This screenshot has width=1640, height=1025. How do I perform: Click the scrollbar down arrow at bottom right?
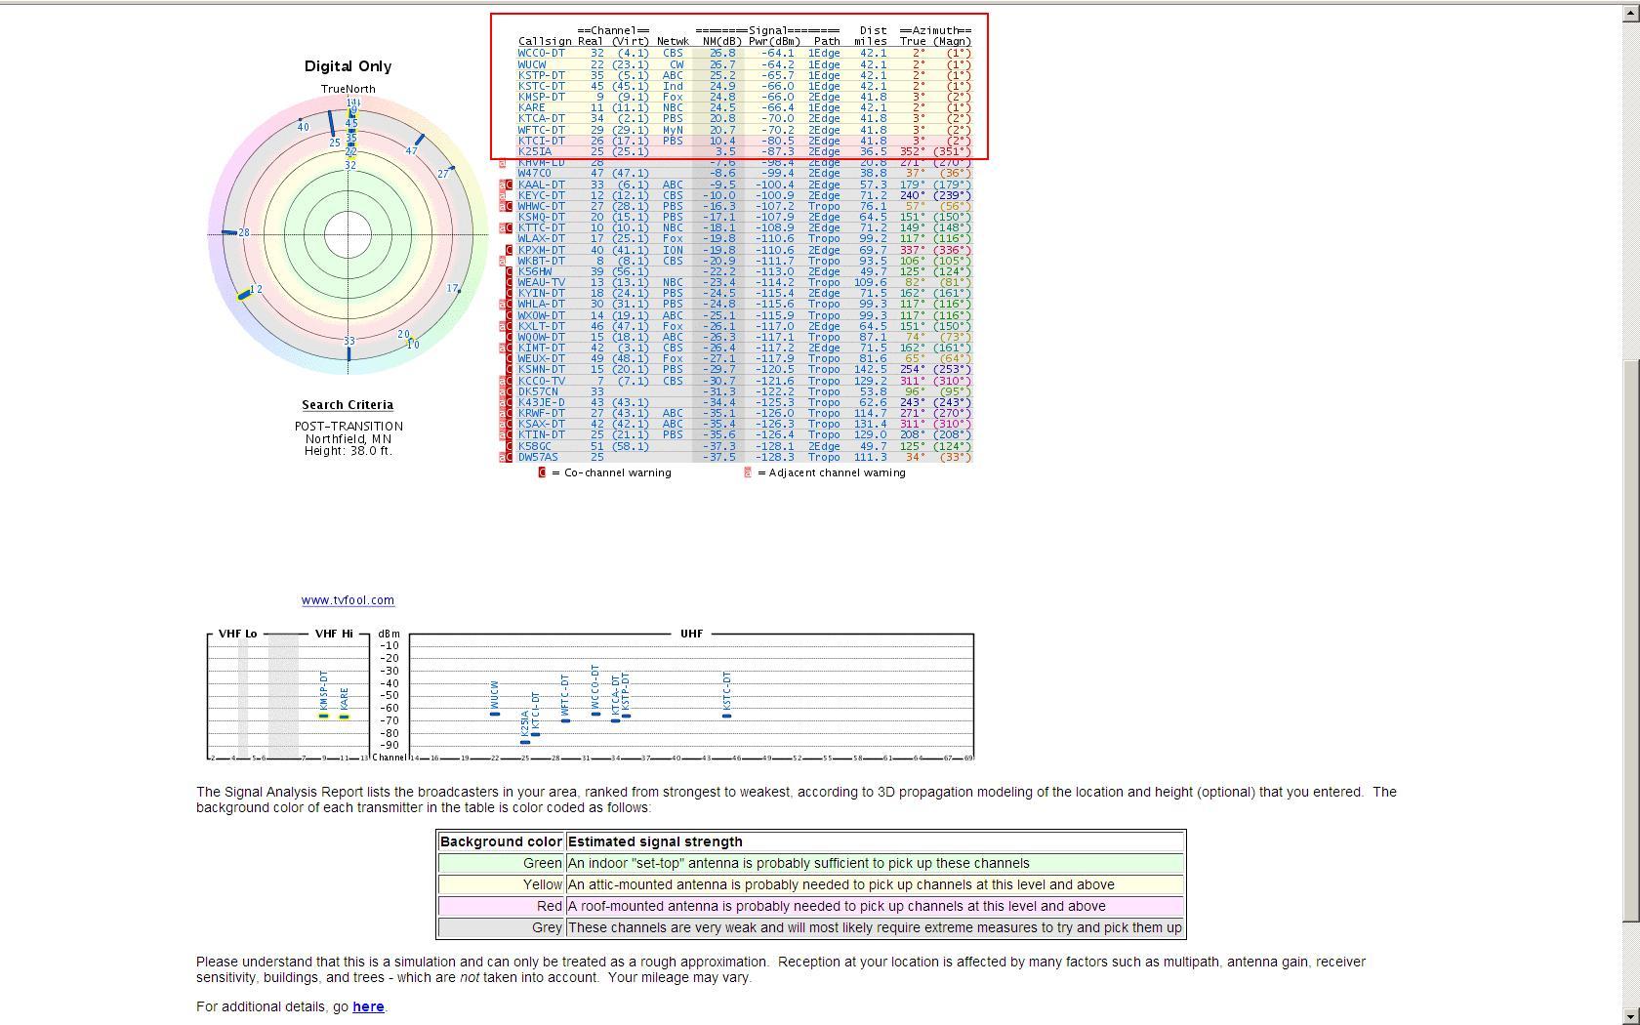tap(1631, 1016)
